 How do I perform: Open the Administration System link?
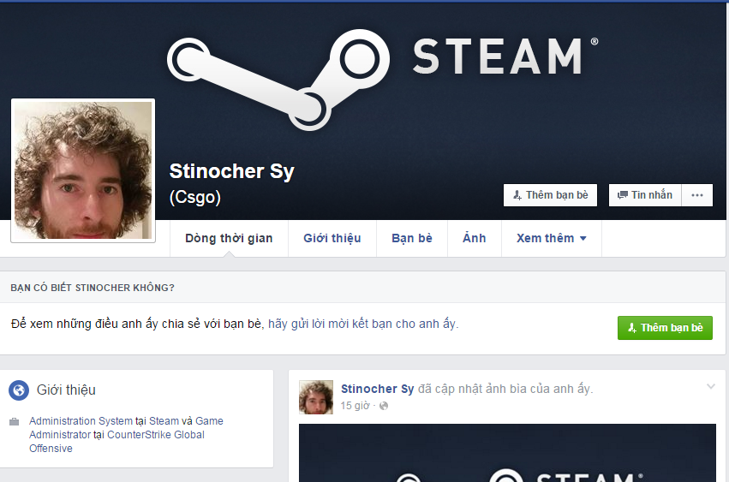point(81,421)
